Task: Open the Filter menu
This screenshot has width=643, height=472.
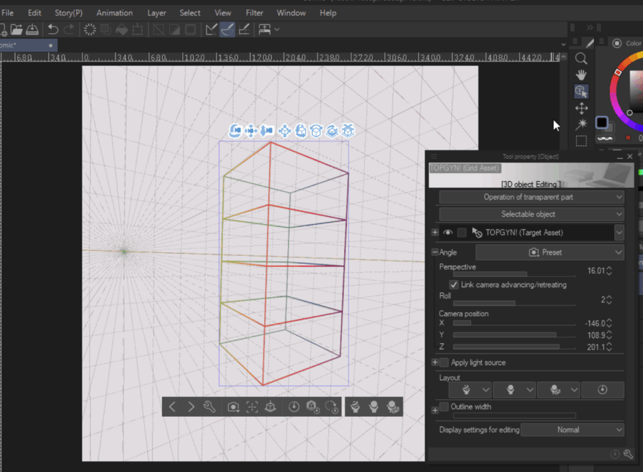Action: tap(254, 13)
